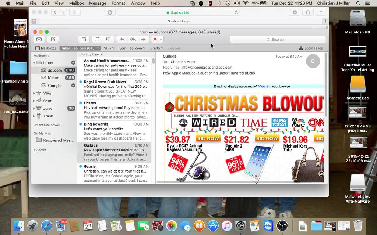Click the Get Mail envelope icon
Screen dimensions: 377x235
pyautogui.click(x=39, y=39)
